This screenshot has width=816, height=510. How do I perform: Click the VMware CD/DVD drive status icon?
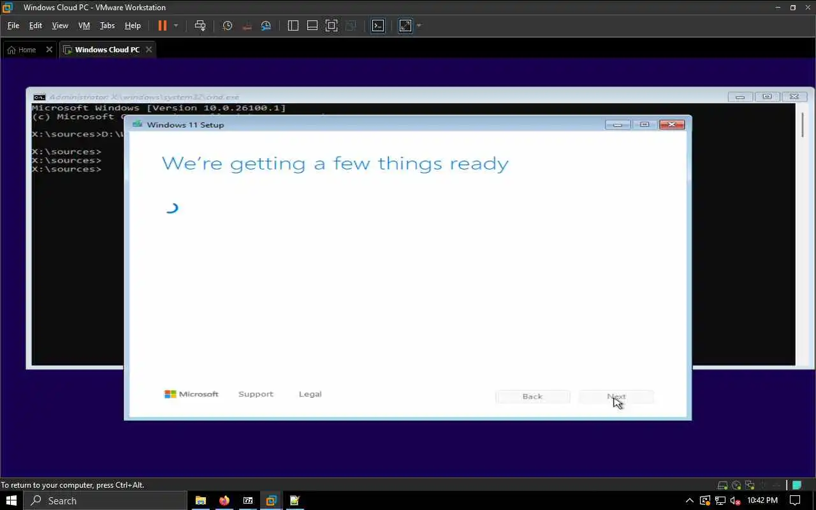tap(736, 485)
